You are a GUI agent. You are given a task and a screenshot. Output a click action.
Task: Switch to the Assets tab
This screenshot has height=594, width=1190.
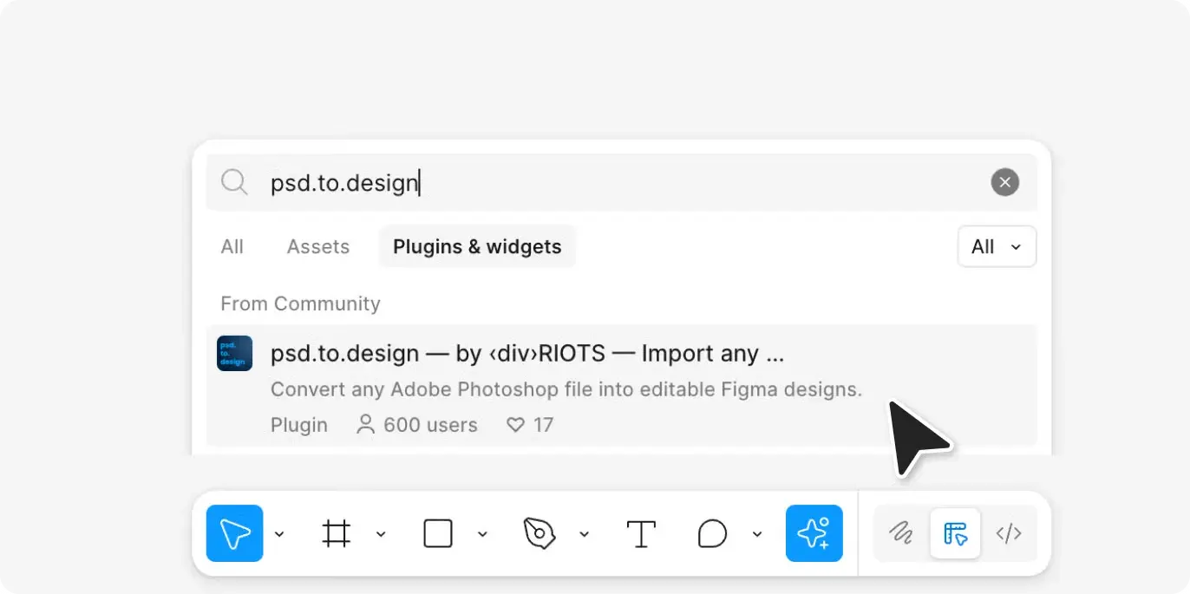[x=317, y=247]
